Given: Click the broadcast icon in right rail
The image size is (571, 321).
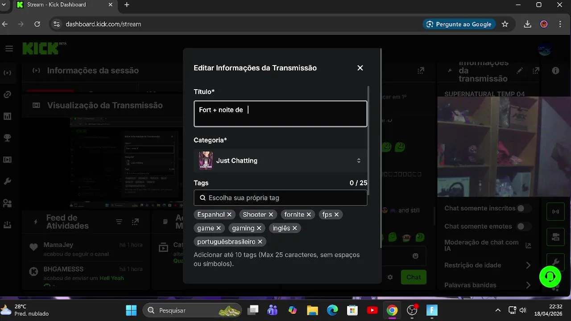Looking at the screenshot, I should [x=555, y=211].
